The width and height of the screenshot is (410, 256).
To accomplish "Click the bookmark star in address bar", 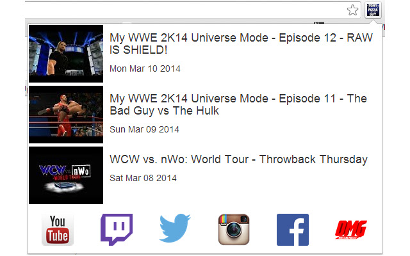I will (352, 10).
